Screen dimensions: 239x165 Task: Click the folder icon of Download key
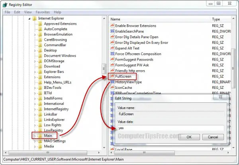point(40,66)
